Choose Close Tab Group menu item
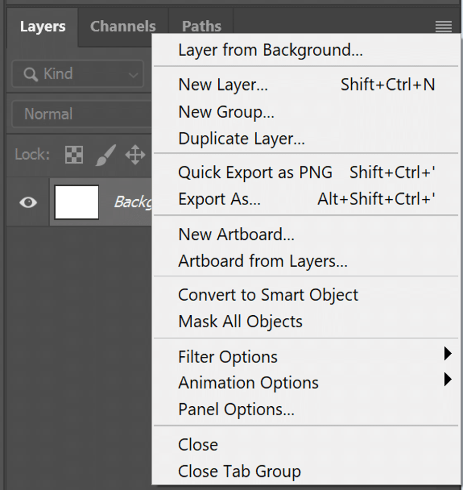 [x=239, y=471]
